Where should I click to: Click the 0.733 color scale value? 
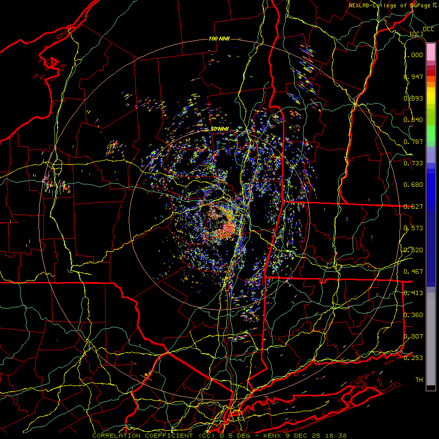[413, 163]
